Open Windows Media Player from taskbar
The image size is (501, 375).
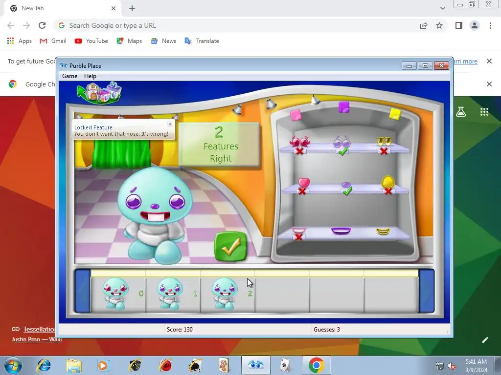(103, 365)
